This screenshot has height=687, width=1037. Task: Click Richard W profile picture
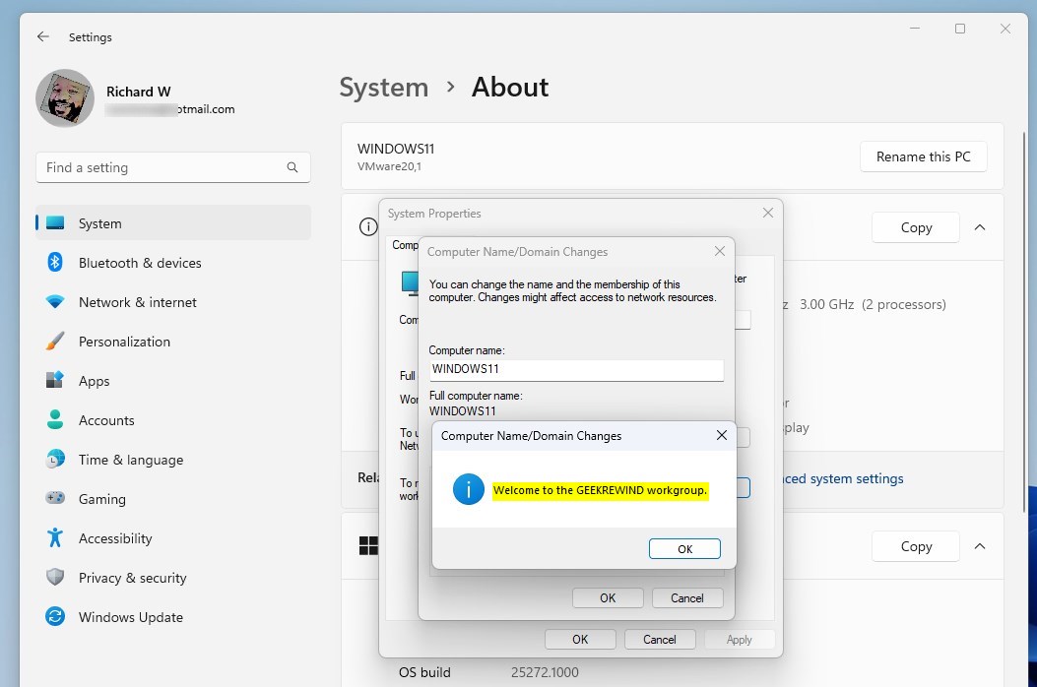(x=65, y=98)
